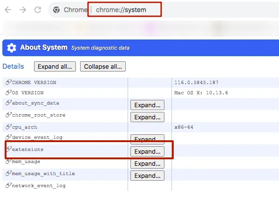Click link icon beside OS VERSION
Screen dimensions: 279x209
click(8, 92)
